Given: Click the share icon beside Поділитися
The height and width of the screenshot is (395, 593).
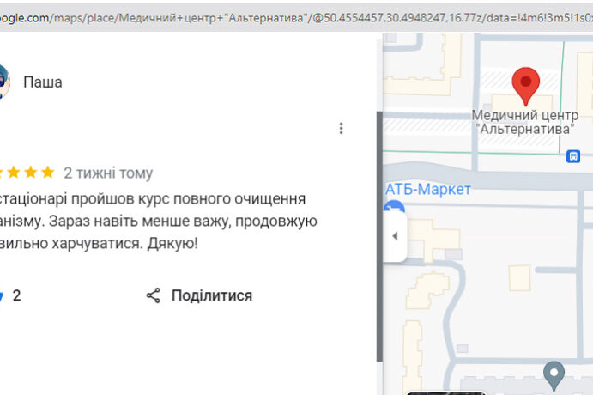Looking at the screenshot, I should click(154, 296).
